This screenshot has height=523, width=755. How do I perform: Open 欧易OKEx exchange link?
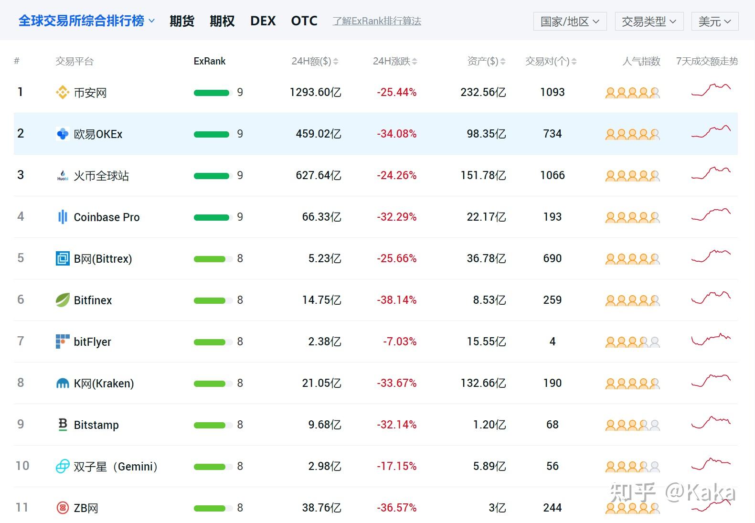pyautogui.click(x=98, y=134)
